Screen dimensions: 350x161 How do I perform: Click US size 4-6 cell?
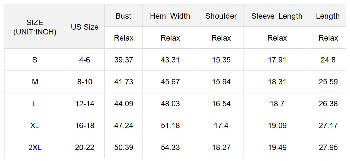coord(85,60)
